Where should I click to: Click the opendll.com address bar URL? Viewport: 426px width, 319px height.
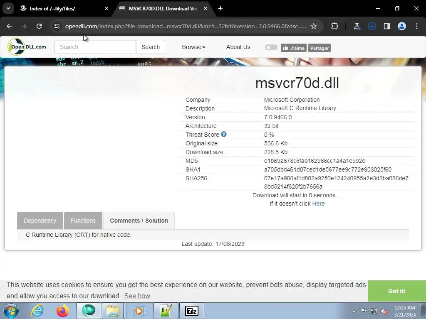tap(186, 26)
